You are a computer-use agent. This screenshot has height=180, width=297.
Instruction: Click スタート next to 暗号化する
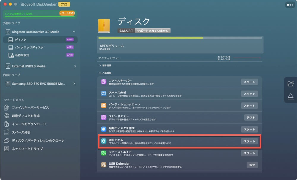pos(249,141)
